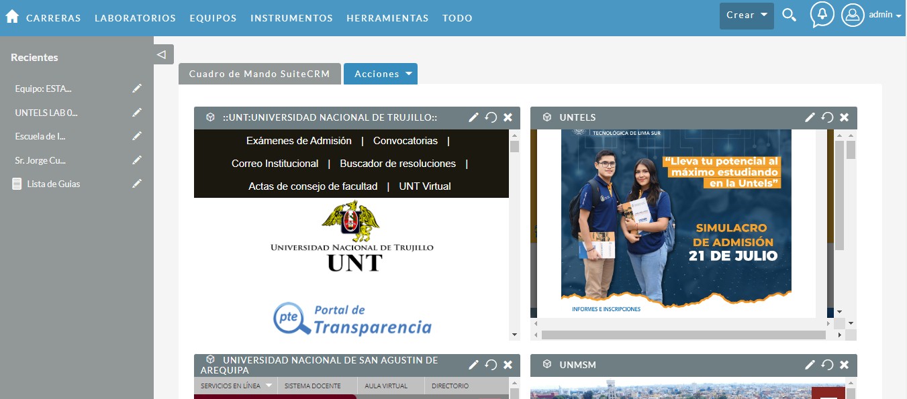The width and height of the screenshot is (907, 399).
Task: Open the LABORATORIOS menu
Action: point(135,18)
